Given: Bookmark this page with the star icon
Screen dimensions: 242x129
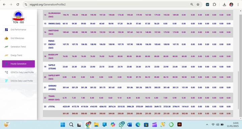Looking at the screenshot, I should (198, 4).
